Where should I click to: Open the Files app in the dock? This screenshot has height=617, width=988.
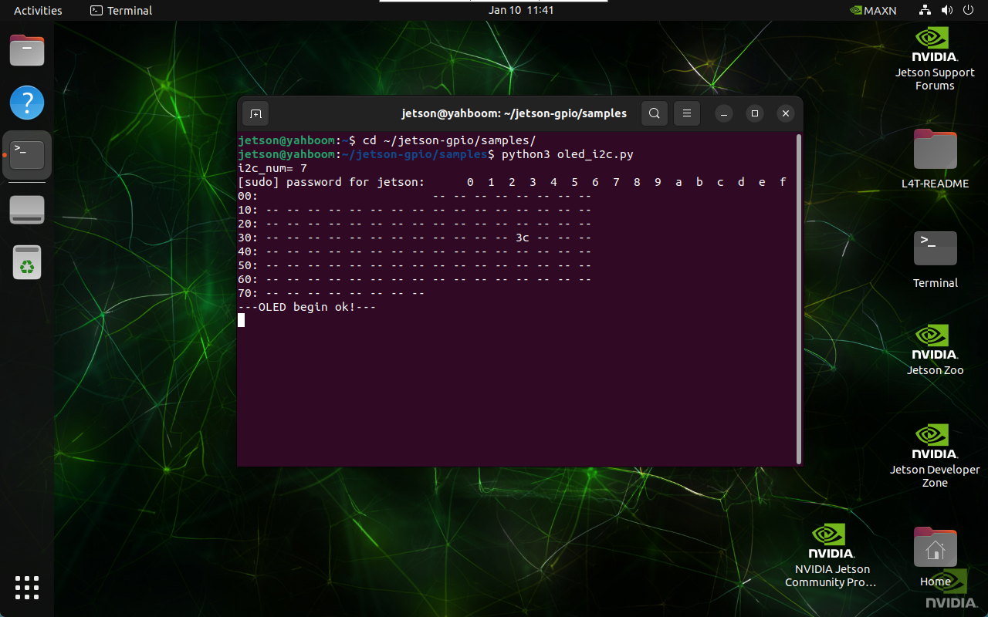point(27,51)
